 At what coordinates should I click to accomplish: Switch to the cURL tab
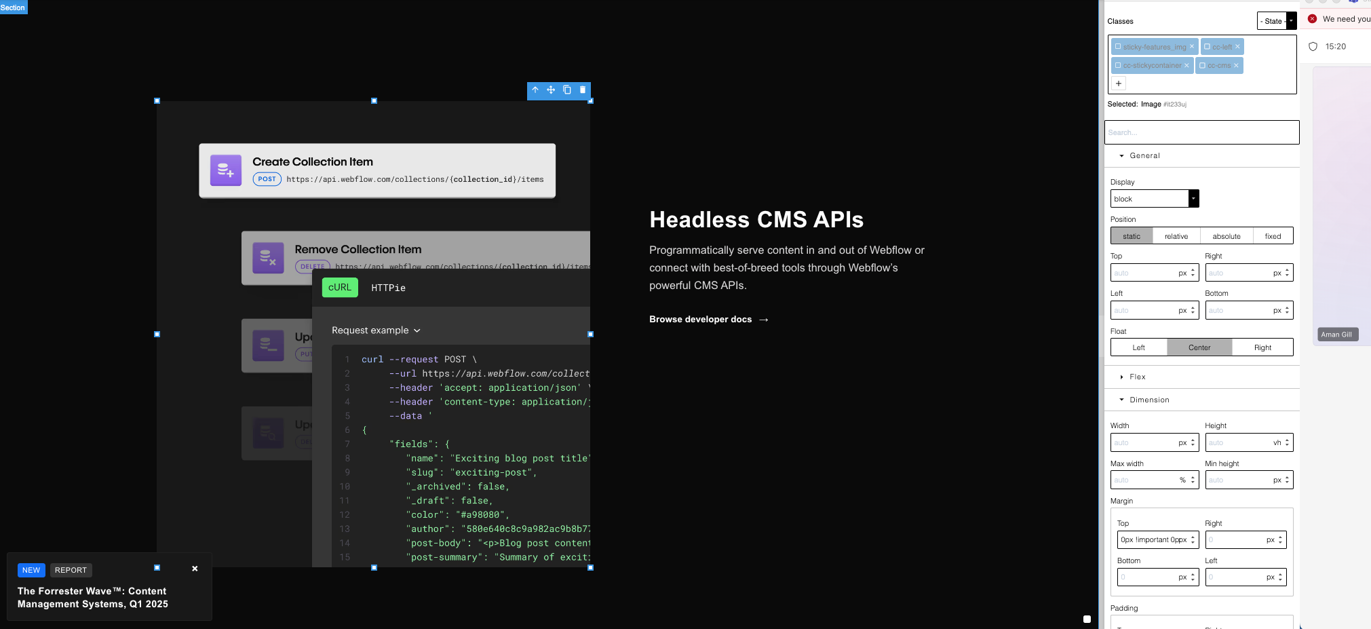pyautogui.click(x=340, y=288)
